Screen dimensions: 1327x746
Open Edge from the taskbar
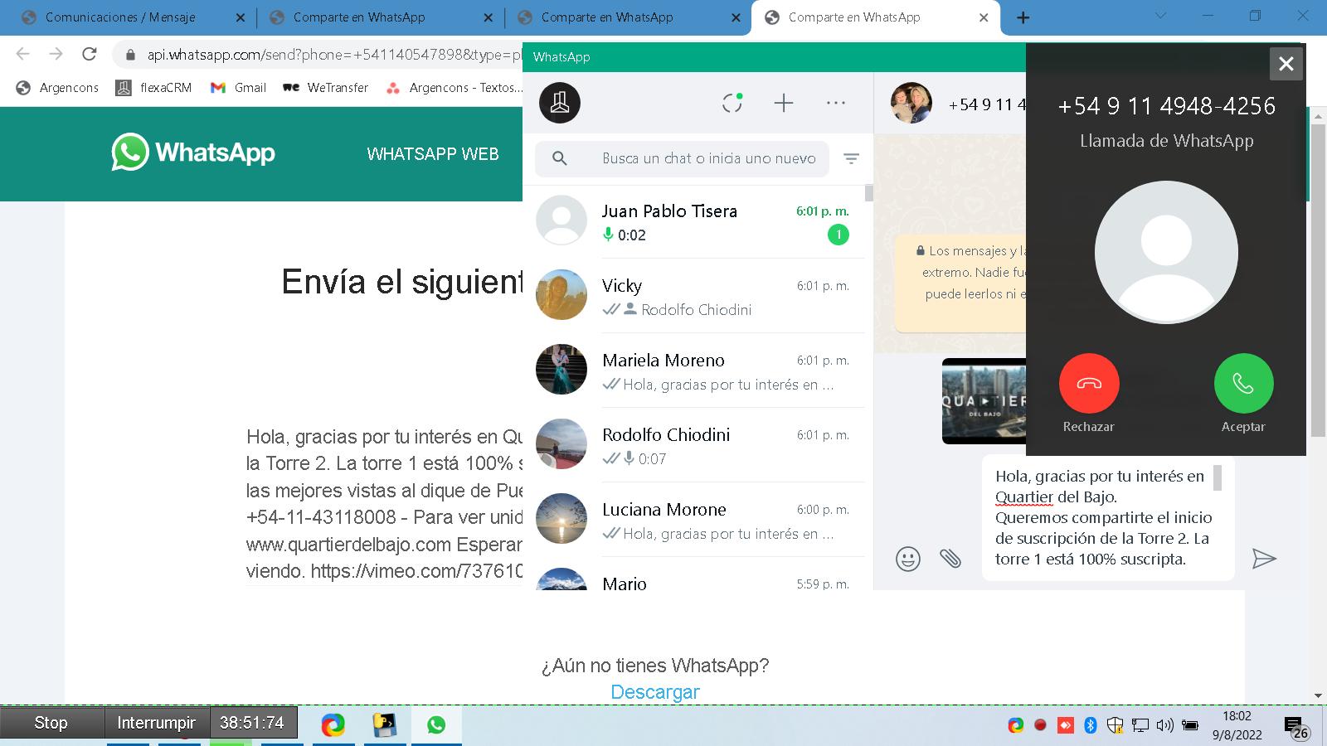[333, 725]
